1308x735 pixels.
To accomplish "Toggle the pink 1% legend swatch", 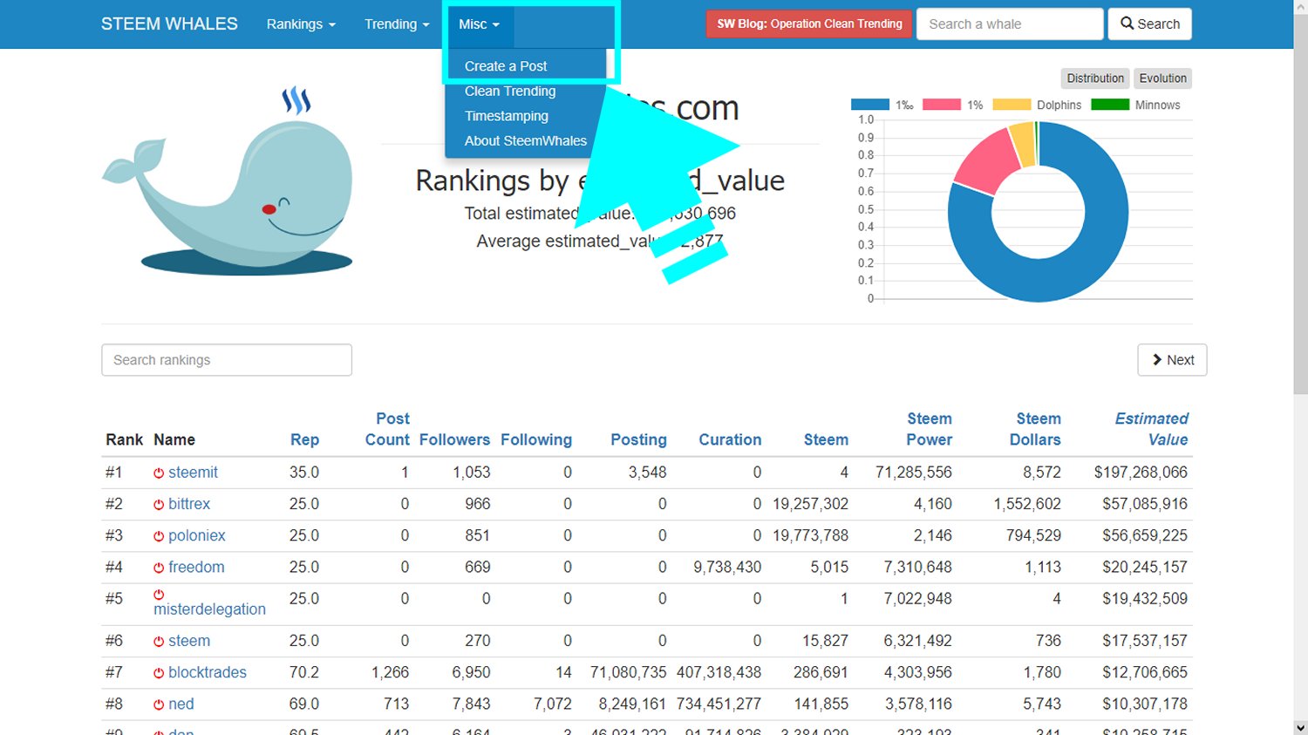I will [942, 105].
